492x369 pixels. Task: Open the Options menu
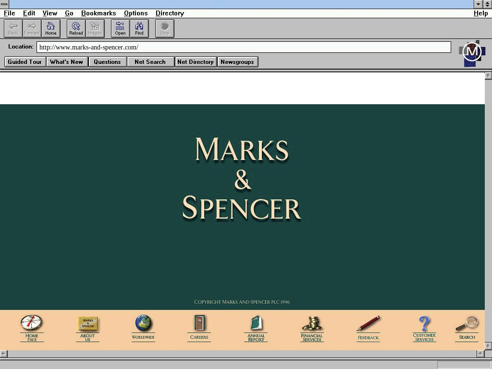[x=135, y=13]
